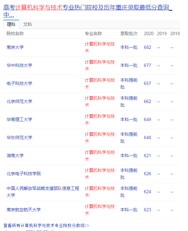Click 本科提前批 in the 电子科技大学 row
Viewport: 188px width, 231px height.
129,84
